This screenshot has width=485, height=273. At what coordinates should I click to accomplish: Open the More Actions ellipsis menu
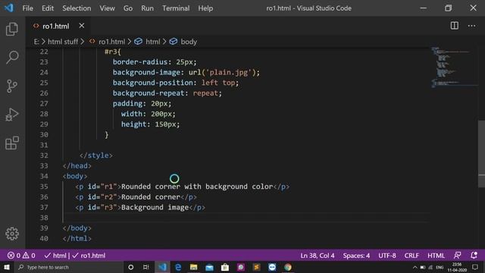tap(471, 26)
